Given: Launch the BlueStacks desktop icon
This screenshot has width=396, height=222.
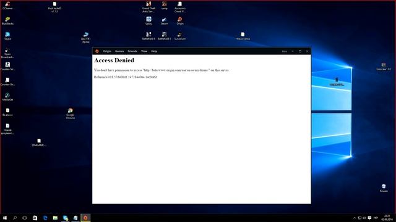Looking at the screenshot, I should tap(7, 20).
